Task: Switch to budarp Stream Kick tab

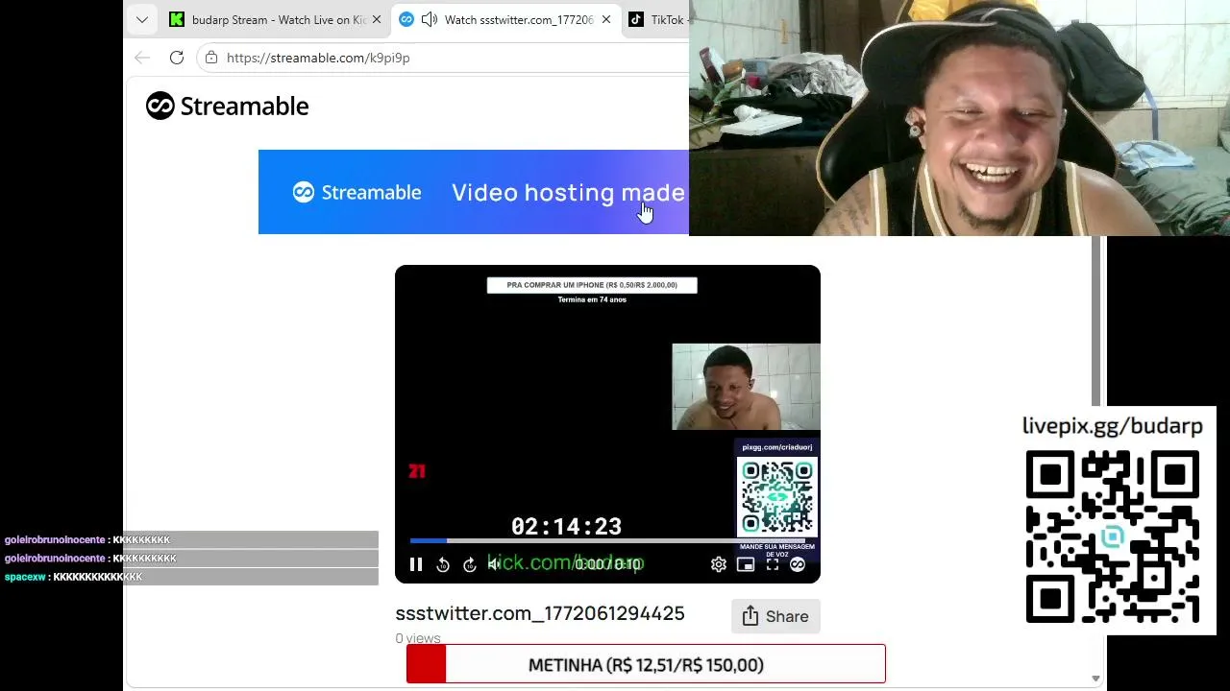Action: [x=276, y=19]
